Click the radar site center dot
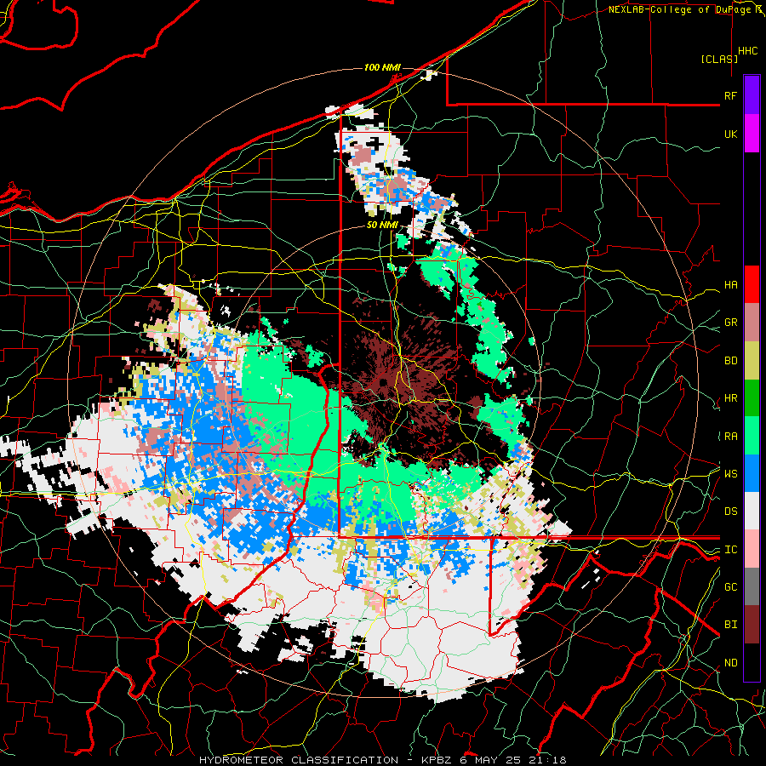The image size is (766, 766). coord(384,382)
